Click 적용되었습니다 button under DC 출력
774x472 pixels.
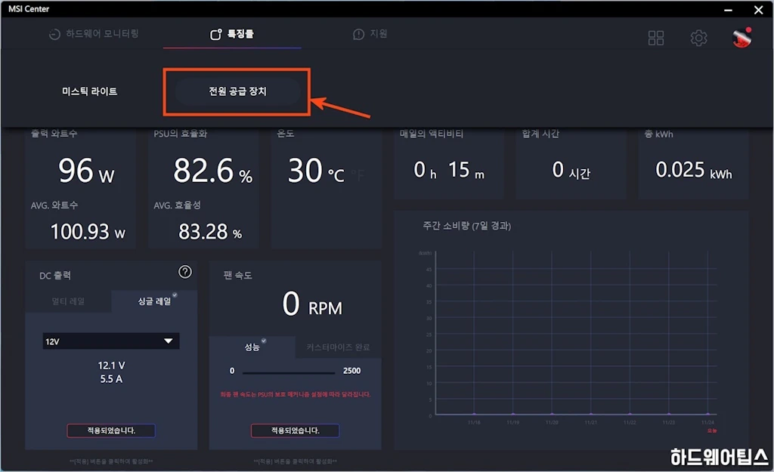click(x=111, y=430)
